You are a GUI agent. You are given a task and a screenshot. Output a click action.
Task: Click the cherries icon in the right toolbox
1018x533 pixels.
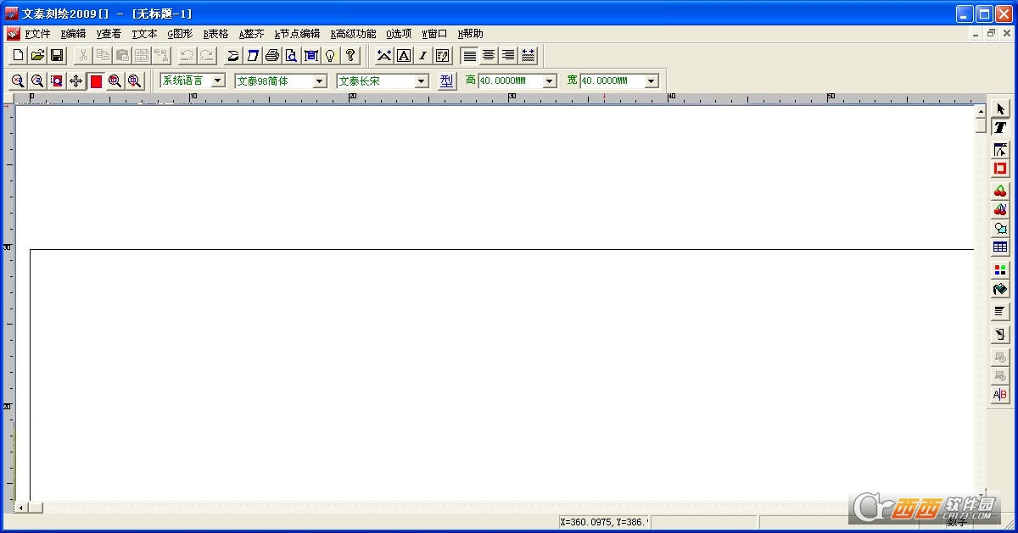pyautogui.click(x=1000, y=191)
